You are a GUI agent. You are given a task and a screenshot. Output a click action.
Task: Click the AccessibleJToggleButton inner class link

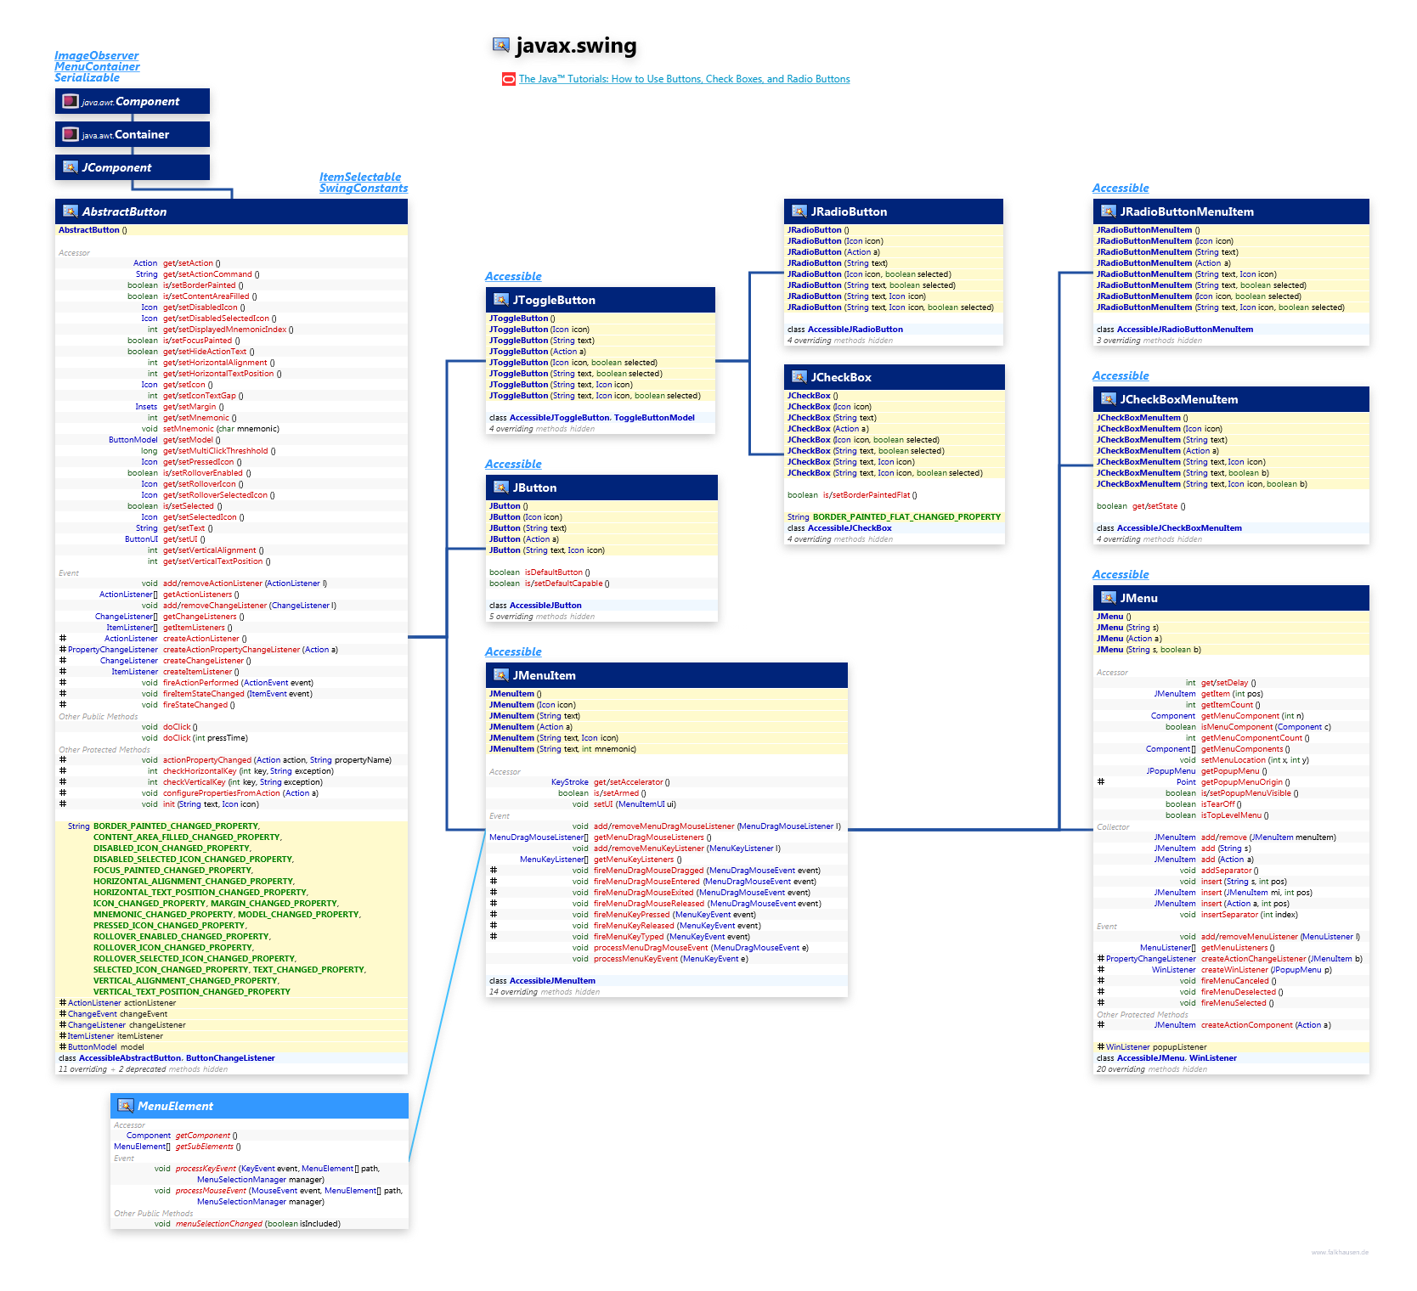(560, 418)
